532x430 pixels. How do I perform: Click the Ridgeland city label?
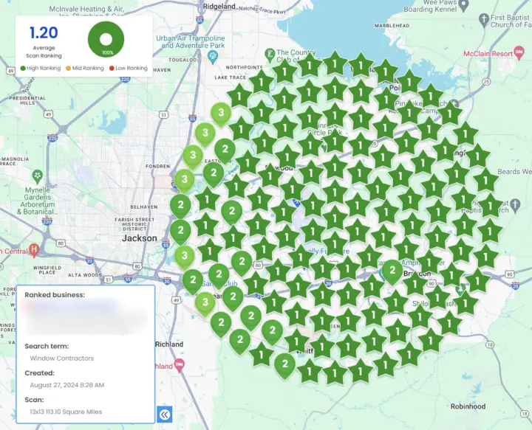point(219,6)
